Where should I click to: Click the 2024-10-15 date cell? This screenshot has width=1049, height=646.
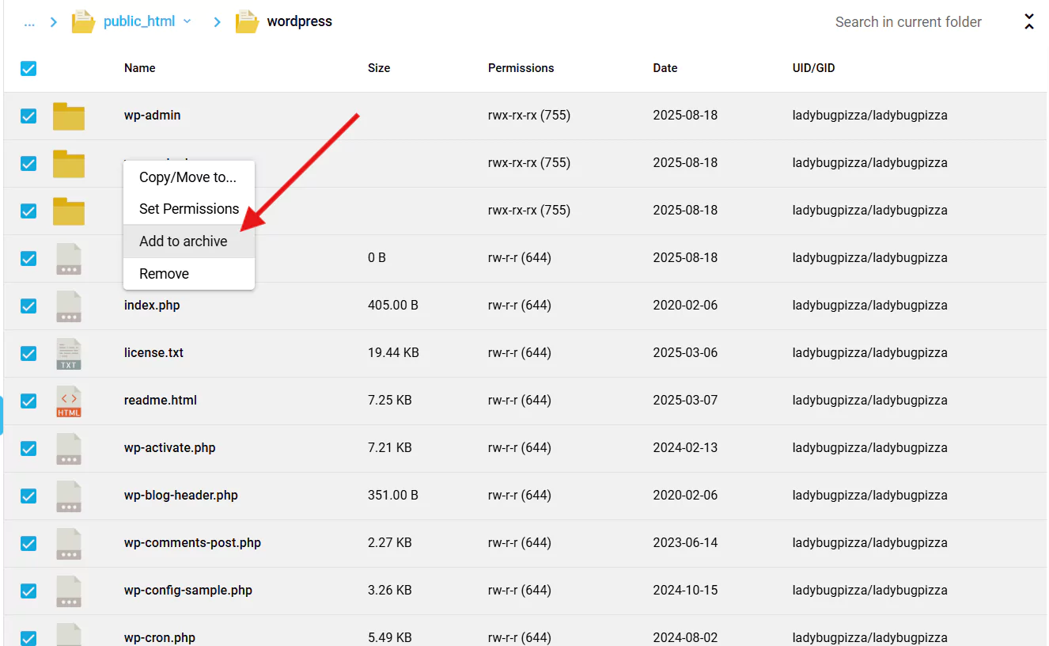point(685,591)
